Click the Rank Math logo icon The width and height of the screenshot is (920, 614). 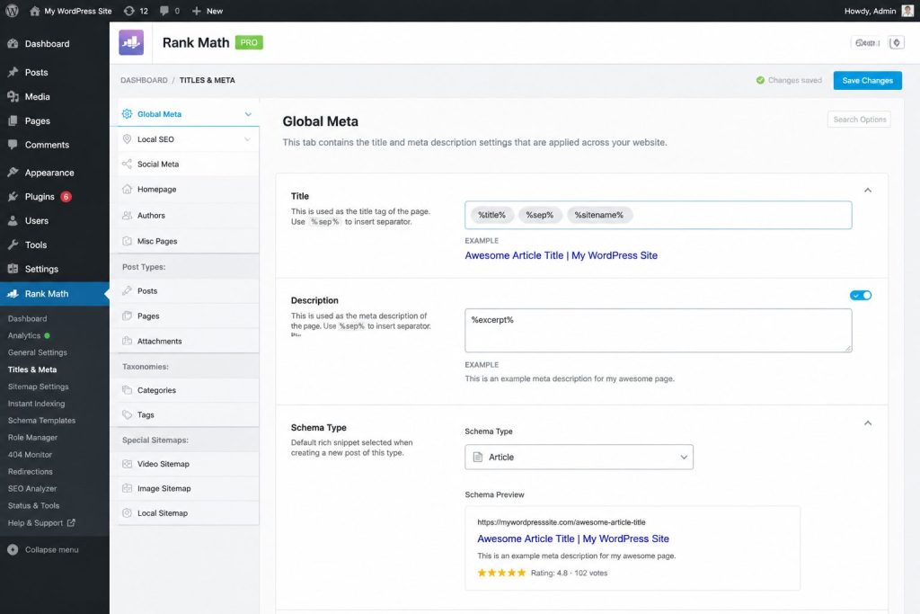(131, 42)
